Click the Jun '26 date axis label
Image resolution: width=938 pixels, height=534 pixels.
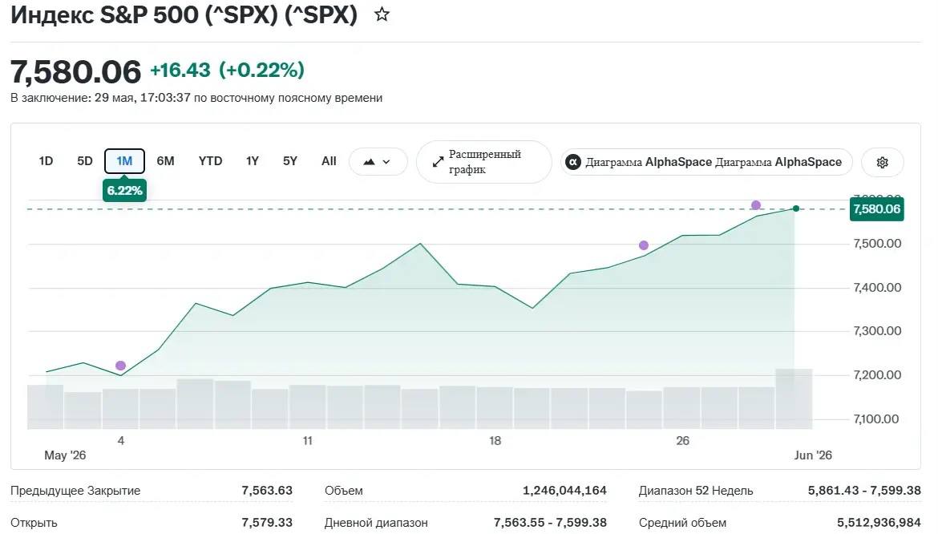click(x=813, y=455)
